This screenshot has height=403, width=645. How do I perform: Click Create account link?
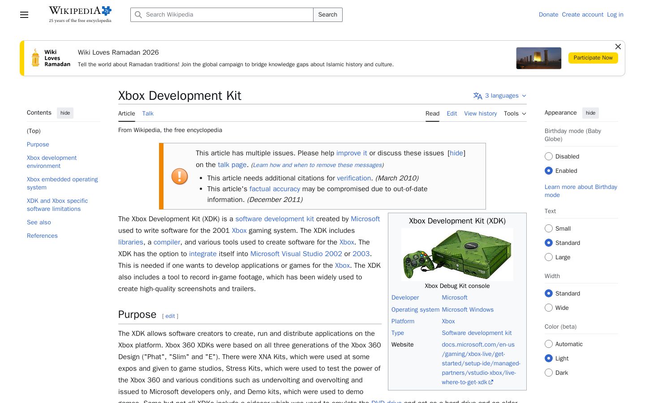point(583,15)
